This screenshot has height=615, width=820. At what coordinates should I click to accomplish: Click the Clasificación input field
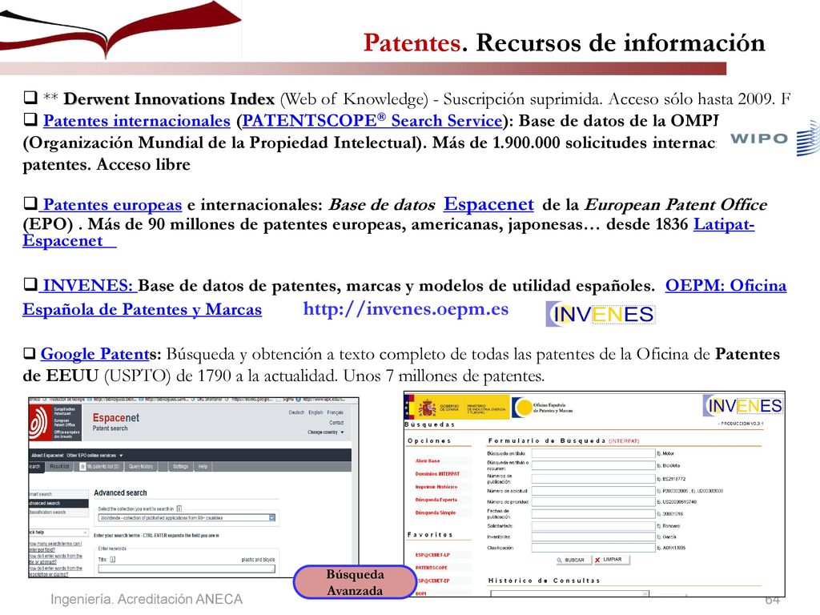pos(593,548)
